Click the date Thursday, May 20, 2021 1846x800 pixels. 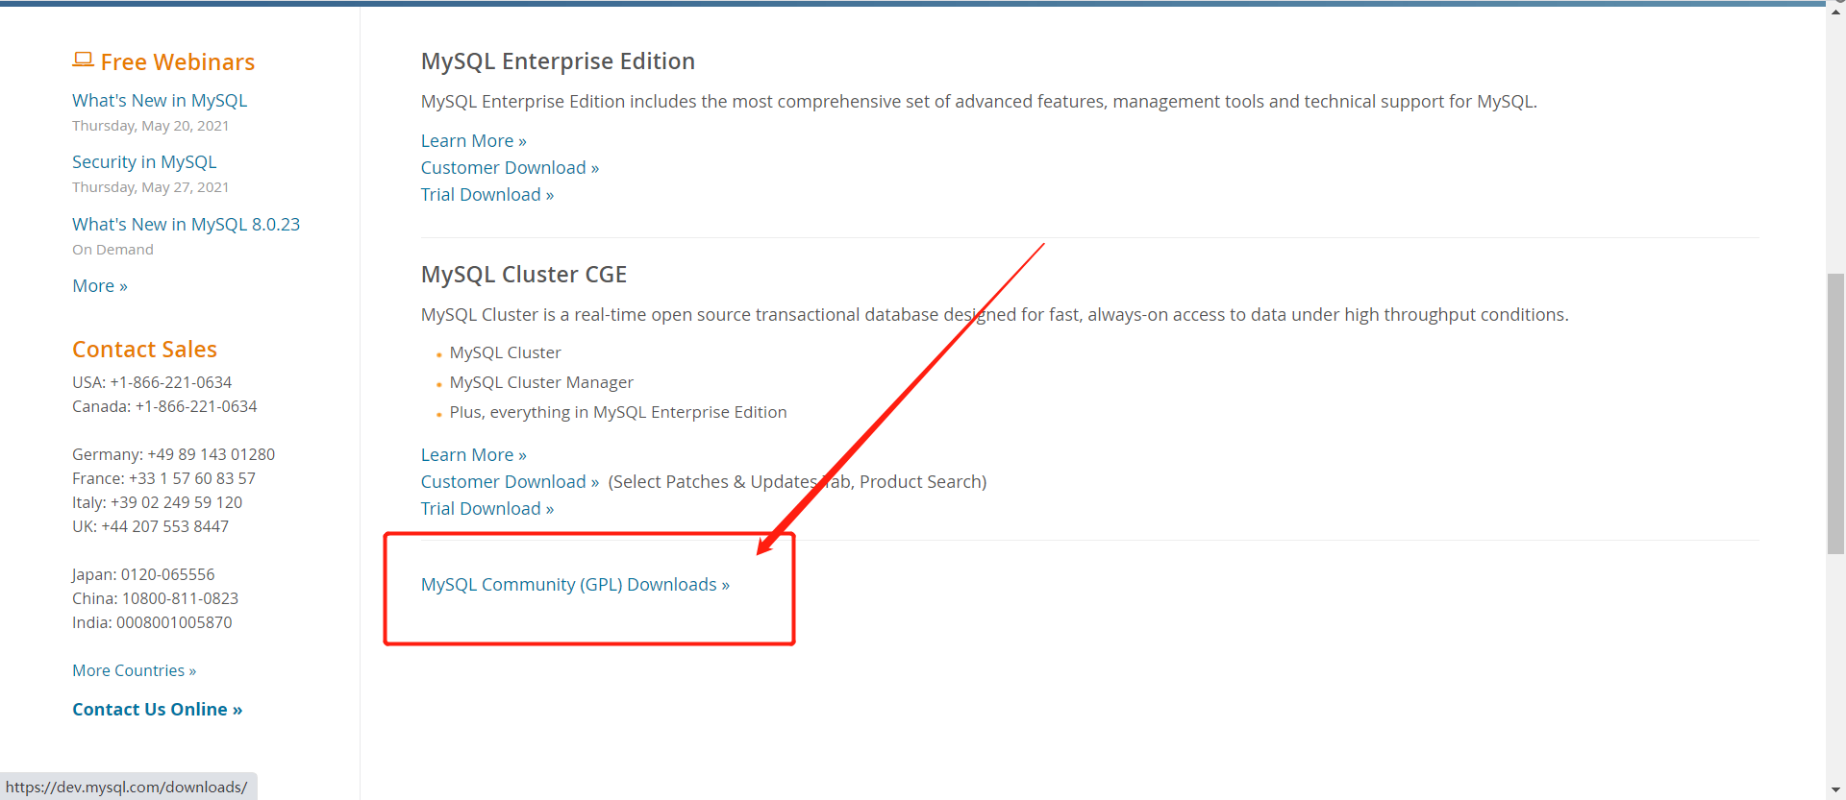pyautogui.click(x=150, y=126)
